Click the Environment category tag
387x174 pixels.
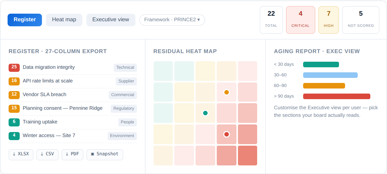pyautogui.click(x=122, y=136)
